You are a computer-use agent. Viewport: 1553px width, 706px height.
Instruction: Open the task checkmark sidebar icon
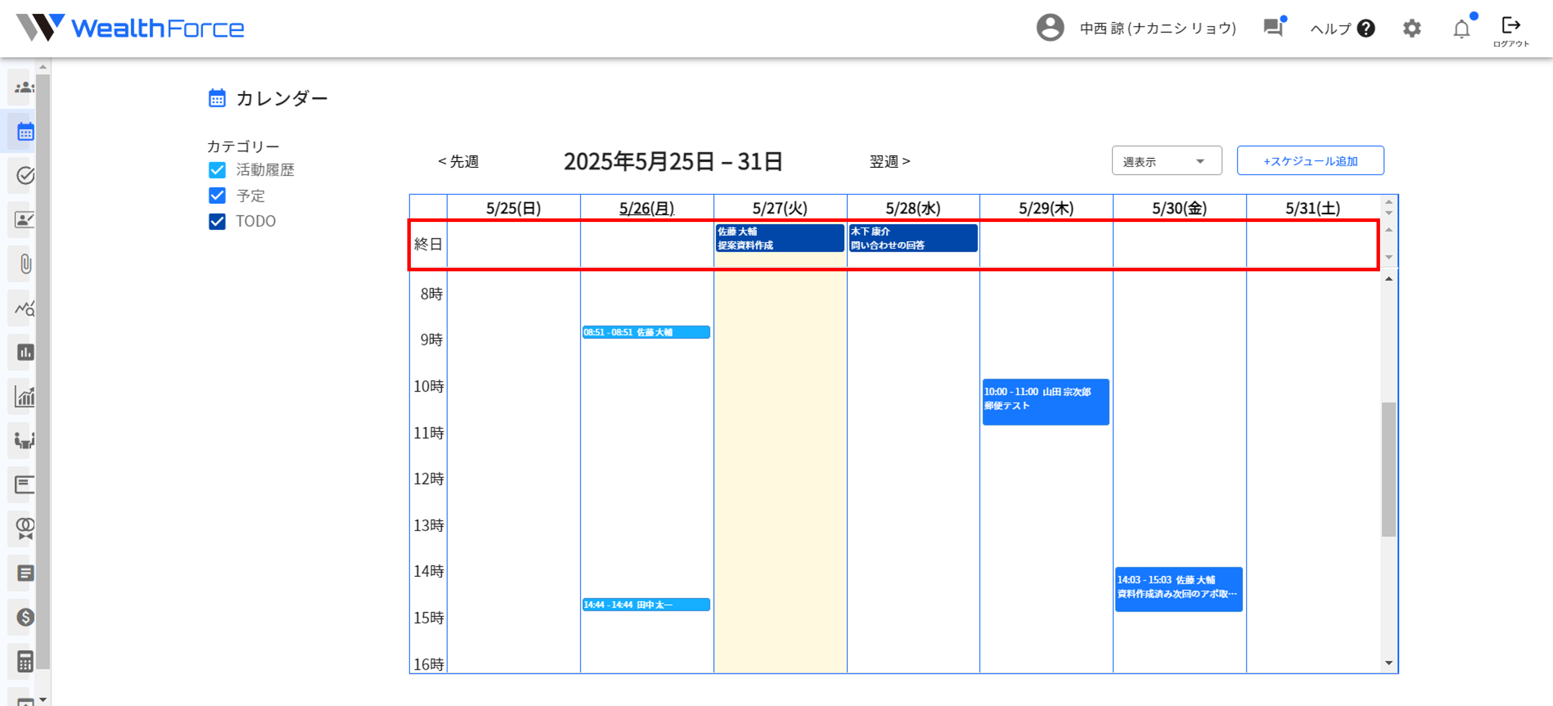[x=25, y=175]
